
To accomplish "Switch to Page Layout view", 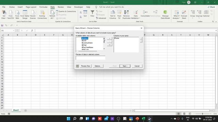I will tap(184, 114).
